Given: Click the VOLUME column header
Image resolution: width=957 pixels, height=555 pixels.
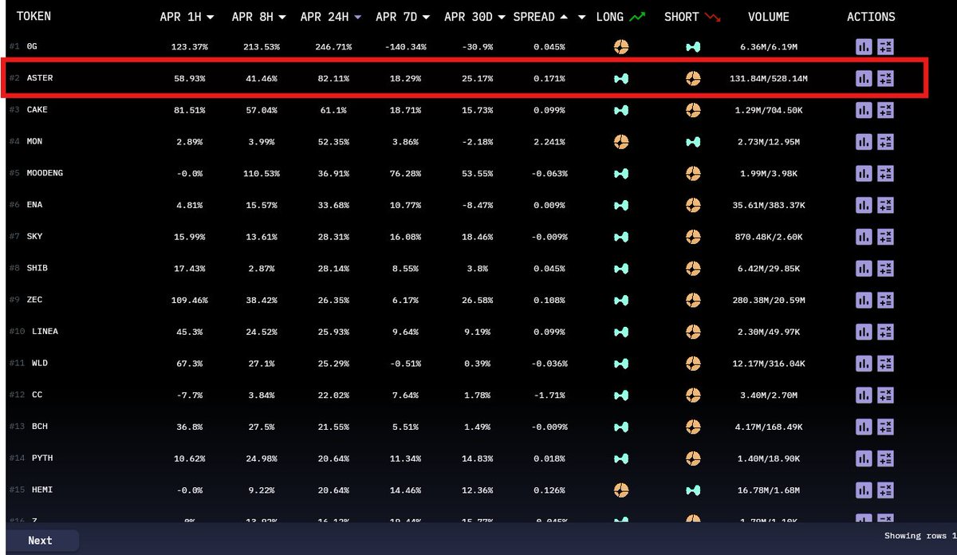Looking at the screenshot, I should coord(769,17).
